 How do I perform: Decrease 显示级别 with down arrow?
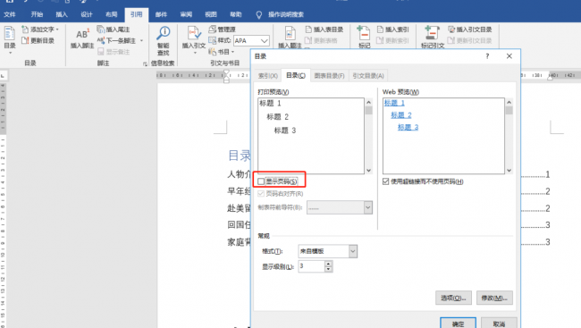coord(328,269)
